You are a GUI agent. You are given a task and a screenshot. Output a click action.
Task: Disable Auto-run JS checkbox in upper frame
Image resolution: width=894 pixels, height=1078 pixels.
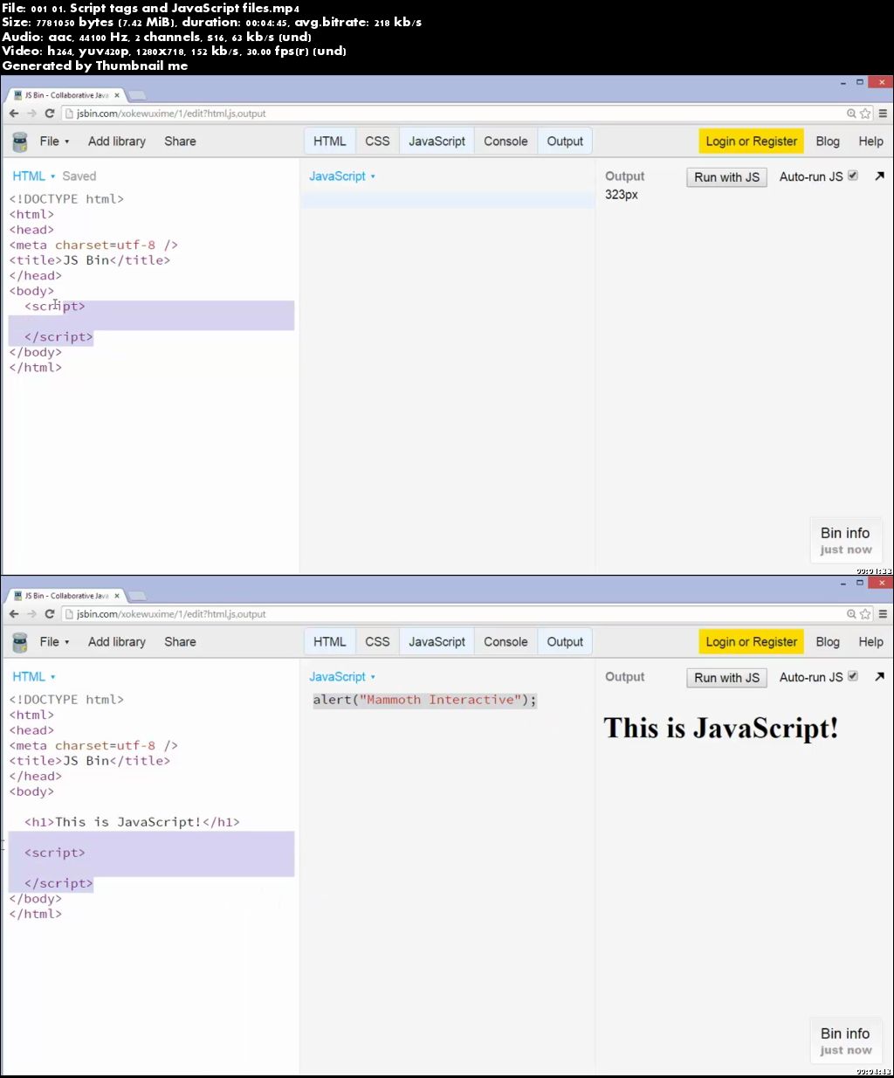(853, 176)
